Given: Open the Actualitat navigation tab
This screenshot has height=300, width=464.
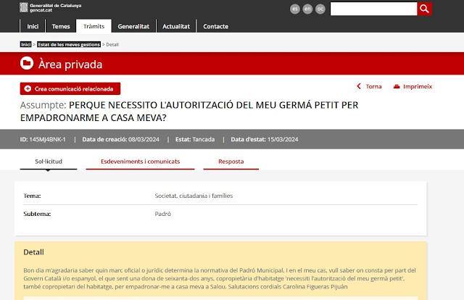Looking at the screenshot, I should pyautogui.click(x=176, y=26).
